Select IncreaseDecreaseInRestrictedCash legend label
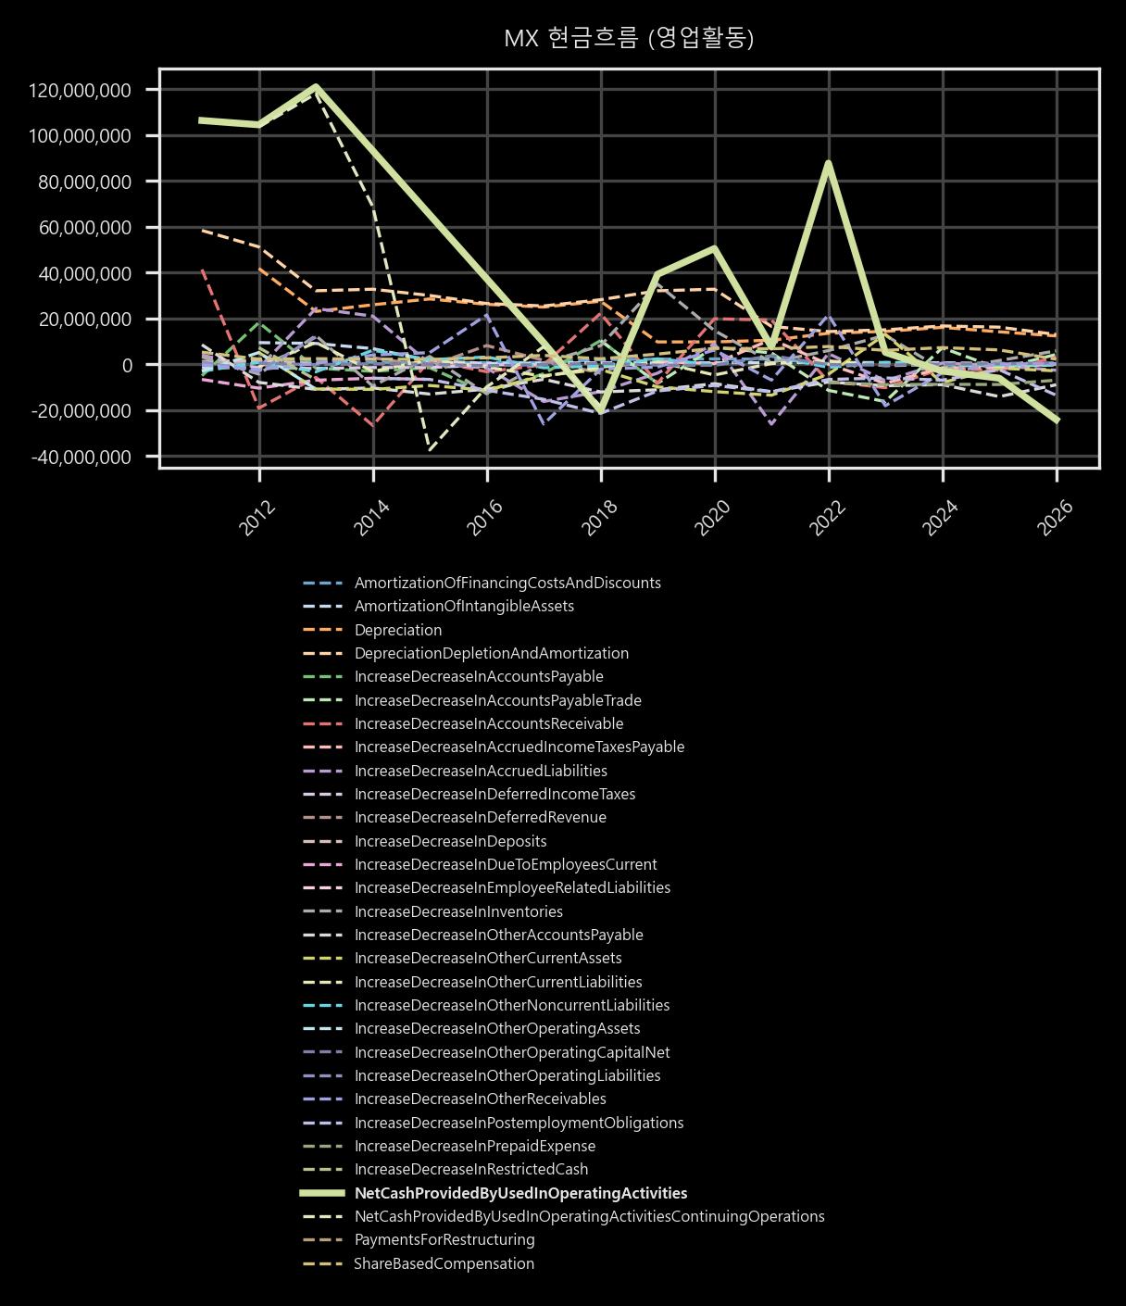Viewport: 1126px width, 1306px height. [470, 1170]
